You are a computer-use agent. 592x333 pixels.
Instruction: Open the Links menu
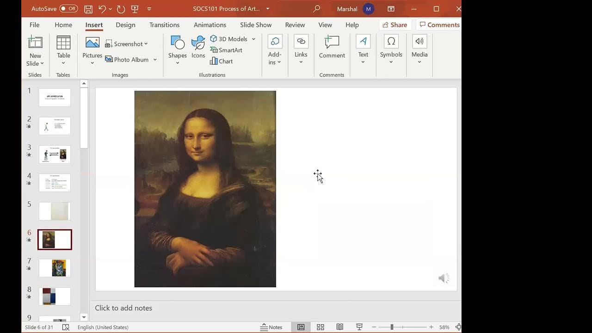pos(301,50)
